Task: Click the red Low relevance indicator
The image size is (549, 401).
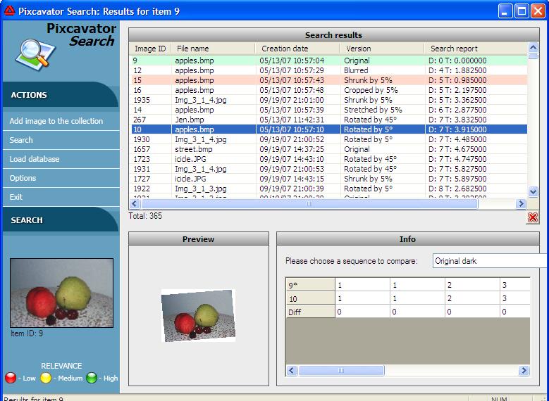Action: 11,378
